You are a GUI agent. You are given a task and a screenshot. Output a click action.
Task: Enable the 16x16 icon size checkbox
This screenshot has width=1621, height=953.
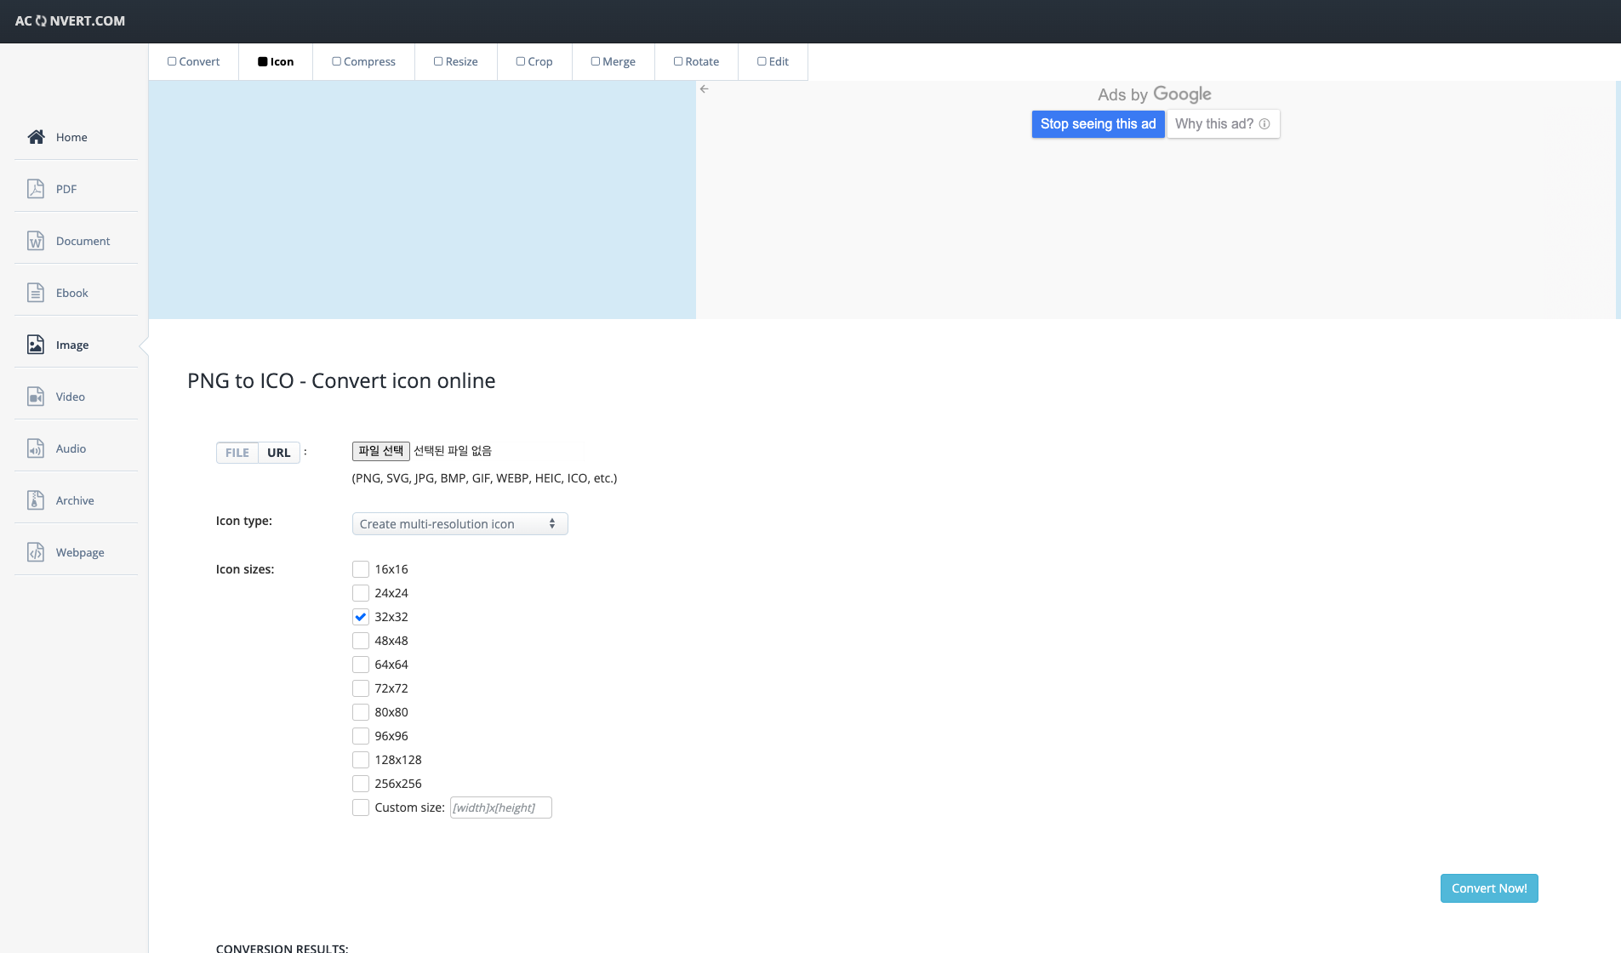coord(361,569)
